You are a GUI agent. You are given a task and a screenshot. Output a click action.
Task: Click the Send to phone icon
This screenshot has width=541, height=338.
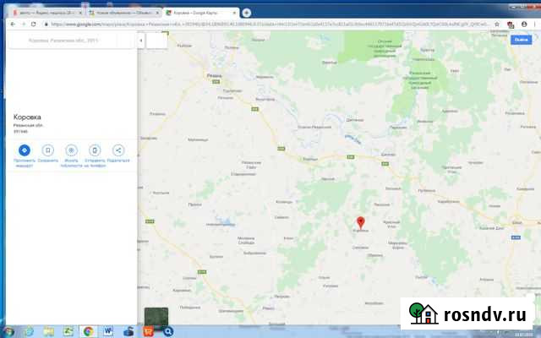(x=95, y=150)
